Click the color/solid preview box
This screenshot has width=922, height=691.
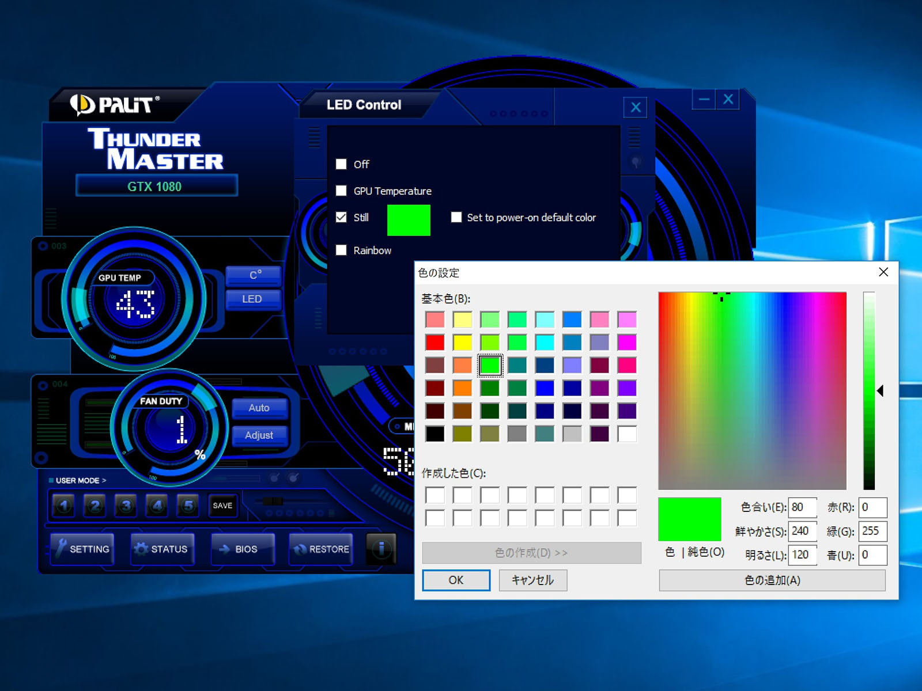point(689,519)
